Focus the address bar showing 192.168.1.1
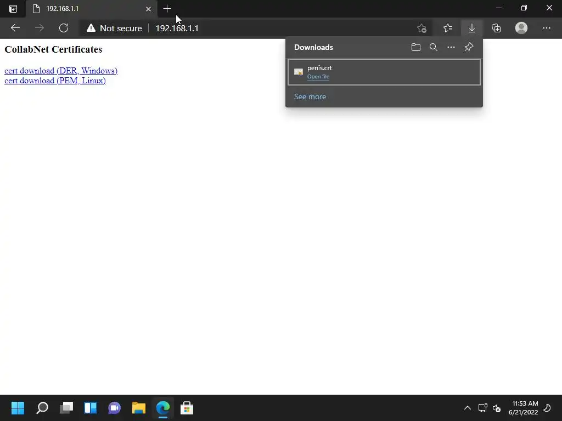This screenshot has height=421, width=562. [x=177, y=29]
